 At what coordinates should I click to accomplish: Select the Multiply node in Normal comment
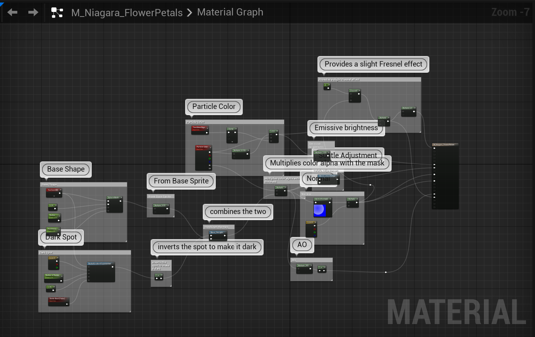click(x=353, y=202)
